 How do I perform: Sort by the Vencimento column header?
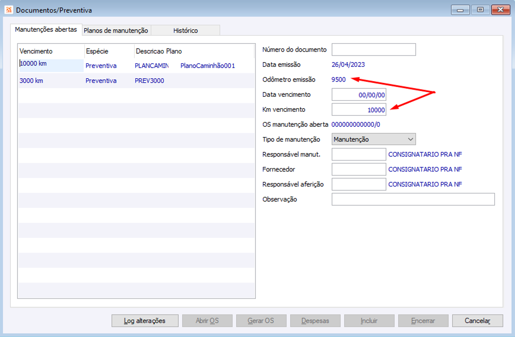(51, 51)
